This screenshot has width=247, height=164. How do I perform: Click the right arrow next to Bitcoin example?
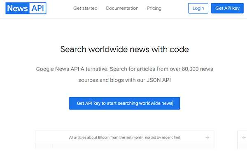[207, 137]
